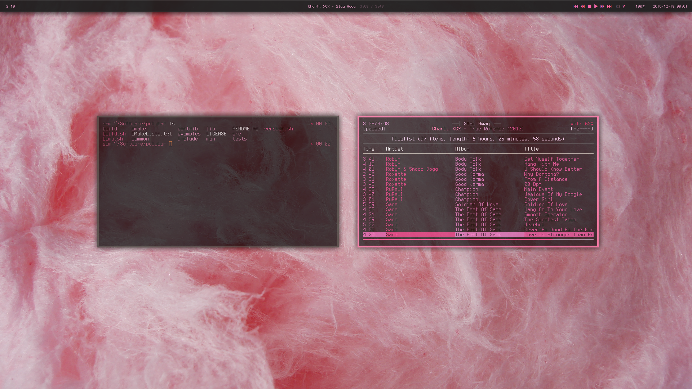Skip to previous track in polybar

pos(576,6)
